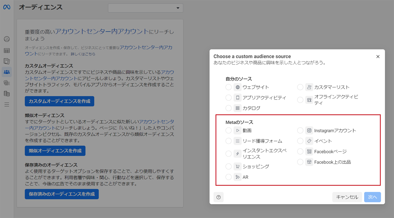Select the リード獲得フォーム radio button
Image resolution: width=394 pixels, height=218 pixels.
click(x=228, y=141)
